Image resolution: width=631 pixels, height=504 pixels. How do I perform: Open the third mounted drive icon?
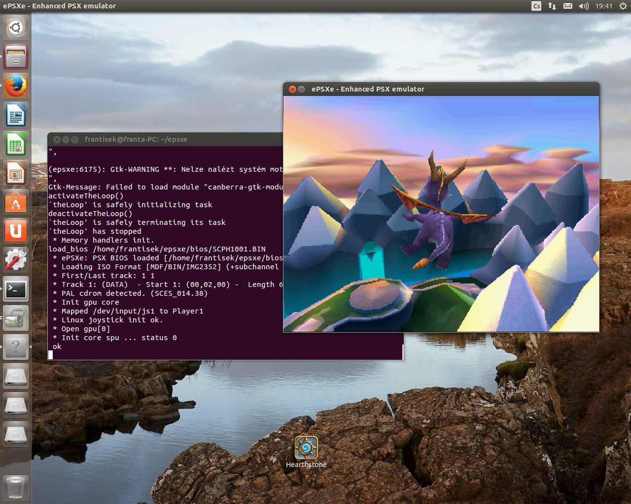click(16, 435)
